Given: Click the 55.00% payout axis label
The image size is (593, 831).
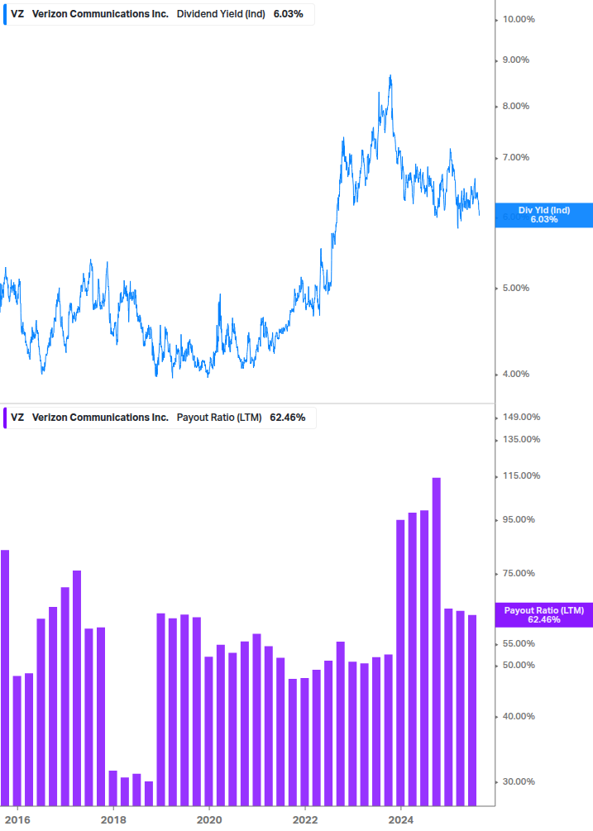Looking at the screenshot, I should (x=519, y=644).
